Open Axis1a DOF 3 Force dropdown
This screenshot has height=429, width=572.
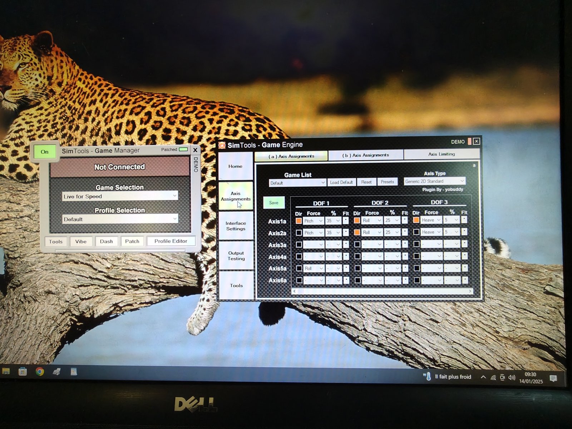tap(432, 220)
